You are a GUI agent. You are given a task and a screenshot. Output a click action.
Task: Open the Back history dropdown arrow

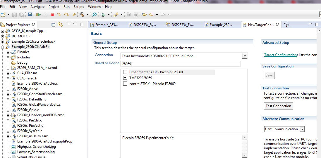tap(157, 15)
